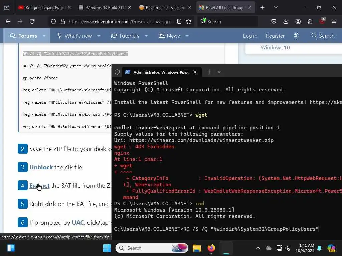
Task: Open What's new section
Action: click(74, 36)
